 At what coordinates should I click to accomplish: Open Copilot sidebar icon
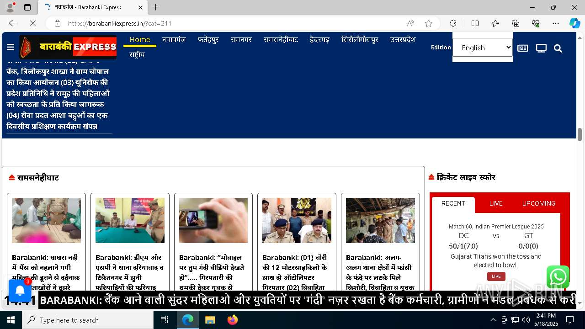(574, 23)
